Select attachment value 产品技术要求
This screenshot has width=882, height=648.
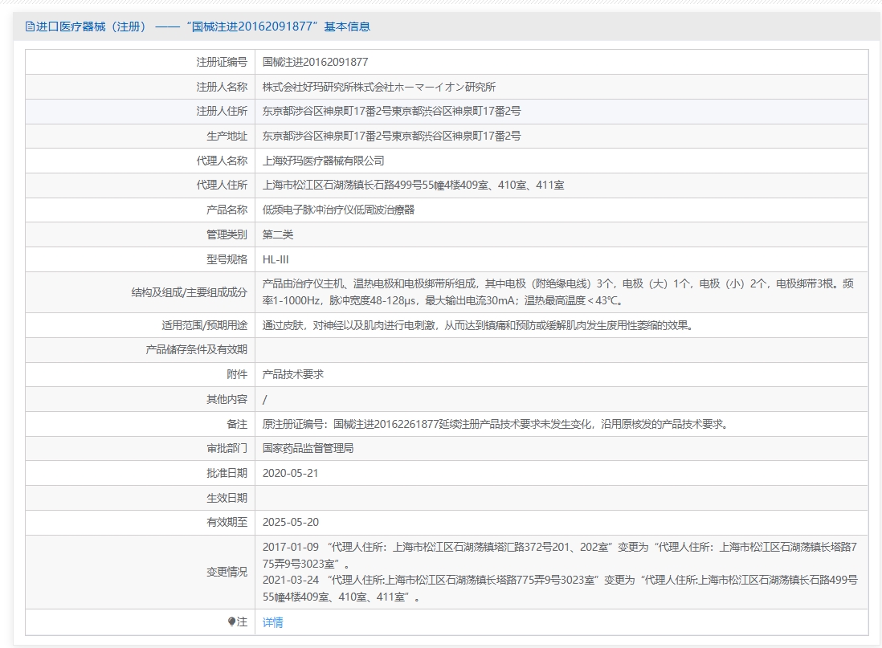pyautogui.click(x=293, y=375)
